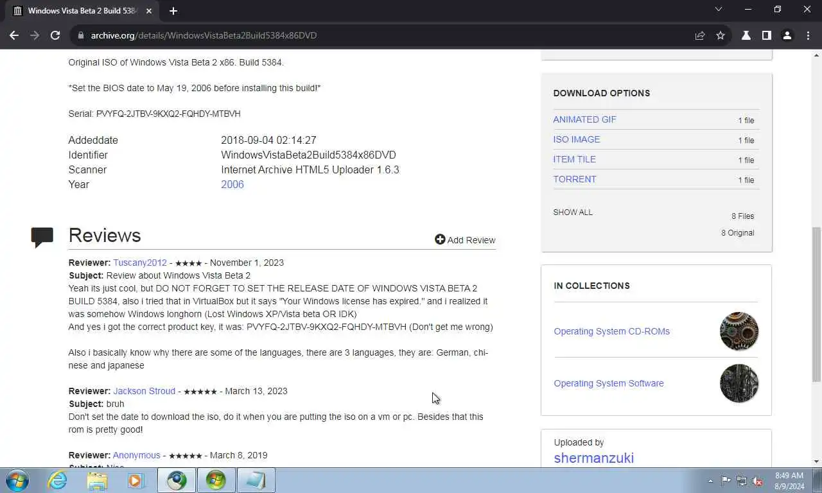The width and height of the screenshot is (822, 493).
Task: Click the Subject bruh review line
Action: 96,404
